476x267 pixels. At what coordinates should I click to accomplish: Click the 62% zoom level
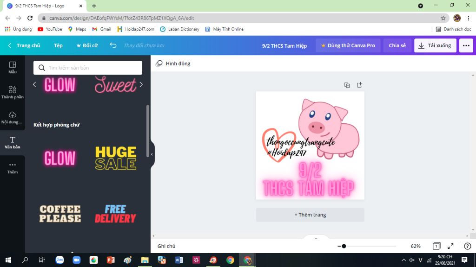(415, 246)
